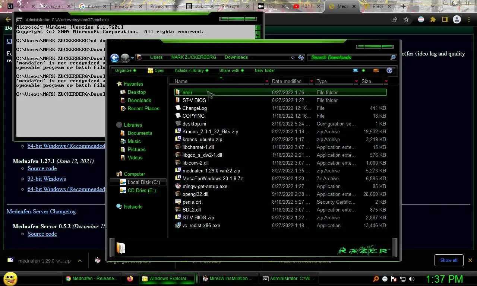Image resolution: width=477 pixels, height=286 pixels.
Task: Open the 32-bit Windows link for Mednafen 1.27.1
Action: [47, 179]
